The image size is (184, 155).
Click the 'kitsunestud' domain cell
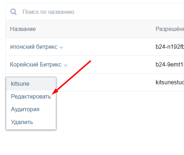[170, 82]
